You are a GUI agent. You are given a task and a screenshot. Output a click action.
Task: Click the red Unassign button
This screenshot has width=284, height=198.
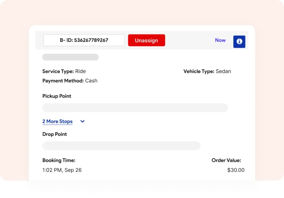coord(147,40)
